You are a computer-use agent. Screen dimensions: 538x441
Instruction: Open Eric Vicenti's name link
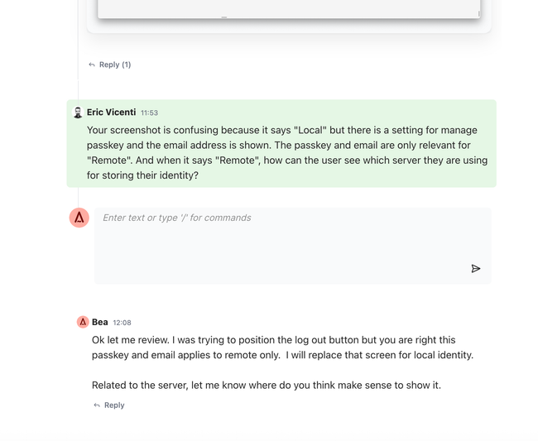(x=111, y=113)
